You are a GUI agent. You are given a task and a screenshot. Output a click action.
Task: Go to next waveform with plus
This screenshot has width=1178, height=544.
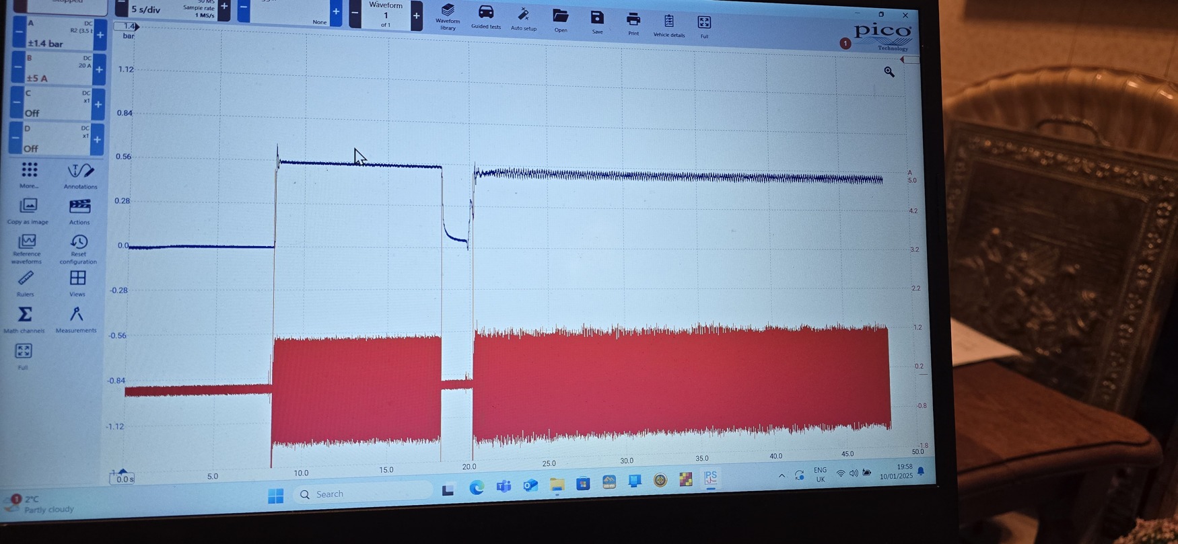[417, 15]
